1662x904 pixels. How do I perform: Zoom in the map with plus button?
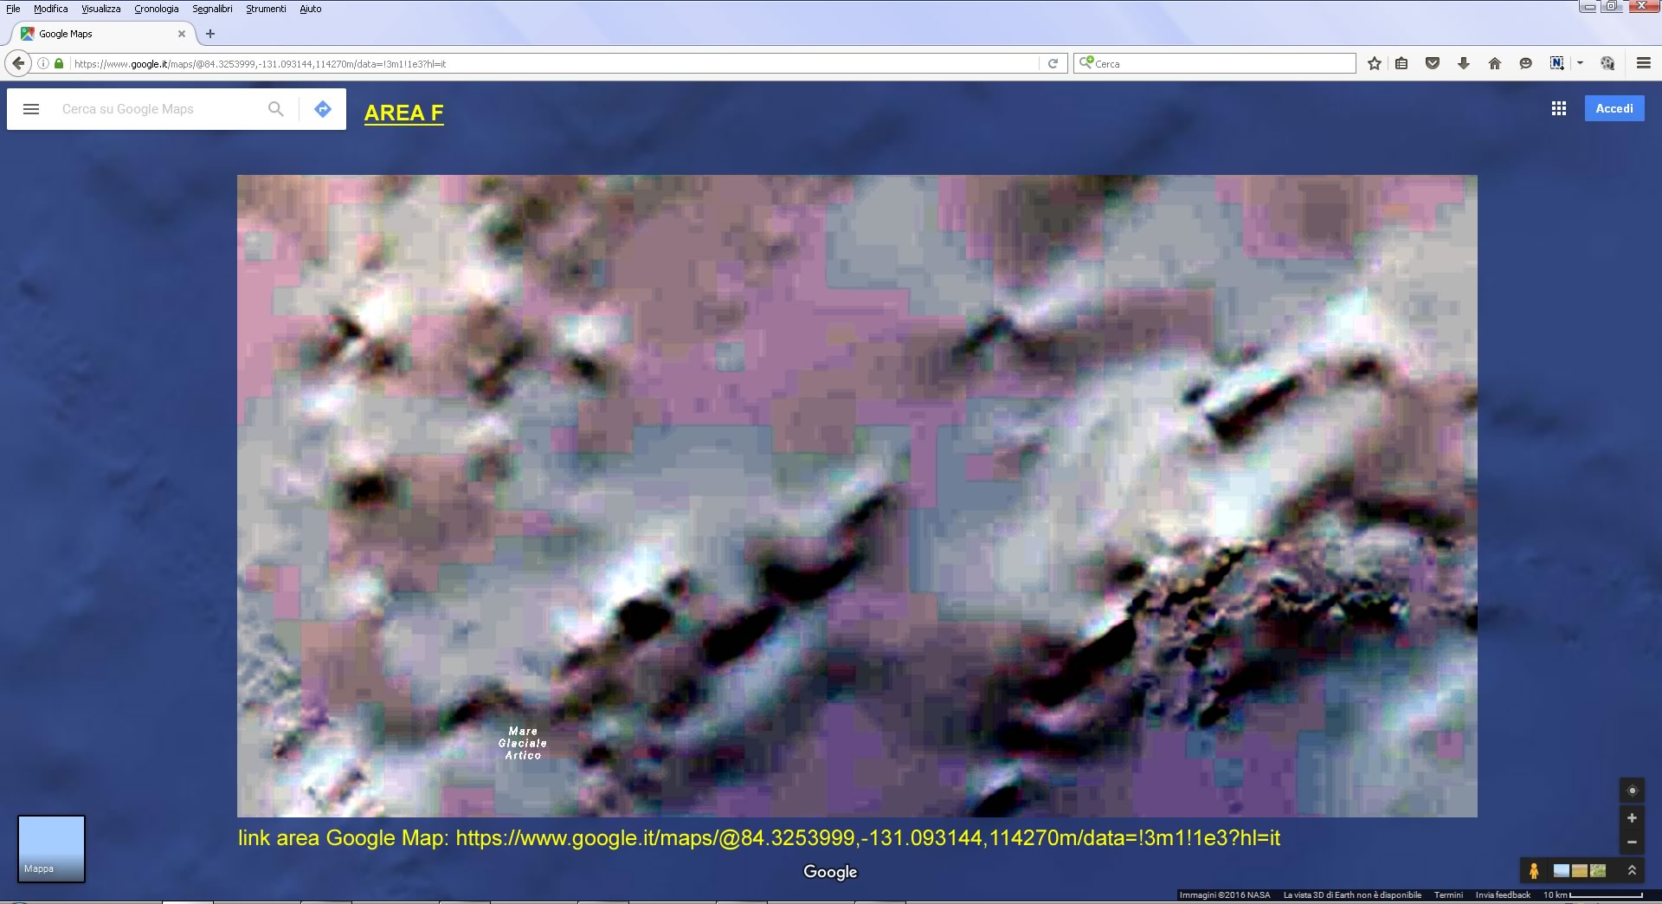point(1632,817)
